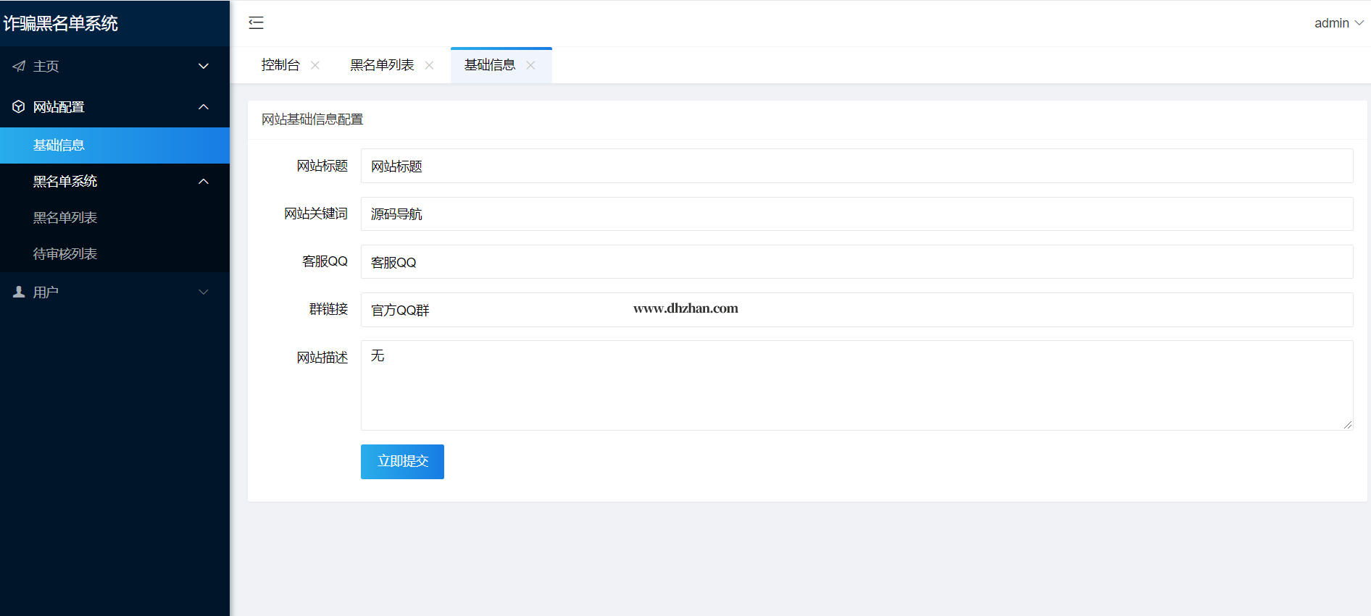This screenshot has height=616, width=1371.
Task: Close the 控制台 tab
Action: (x=315, y=65)
